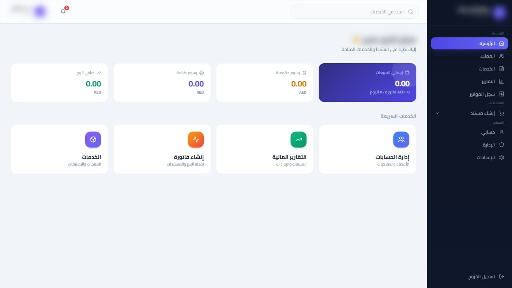This screenshot has width=512, height=288.
Task: Open الإعدادات settings page
Action: (469, 157)
